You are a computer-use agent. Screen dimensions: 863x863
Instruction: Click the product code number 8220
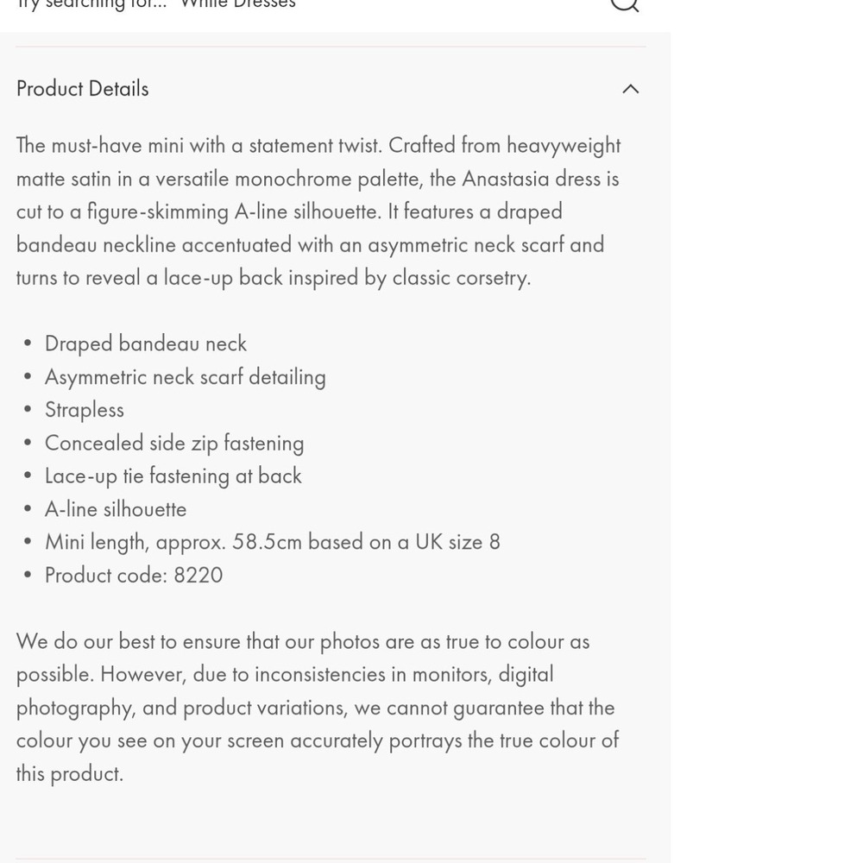click(x=198, y=576)
